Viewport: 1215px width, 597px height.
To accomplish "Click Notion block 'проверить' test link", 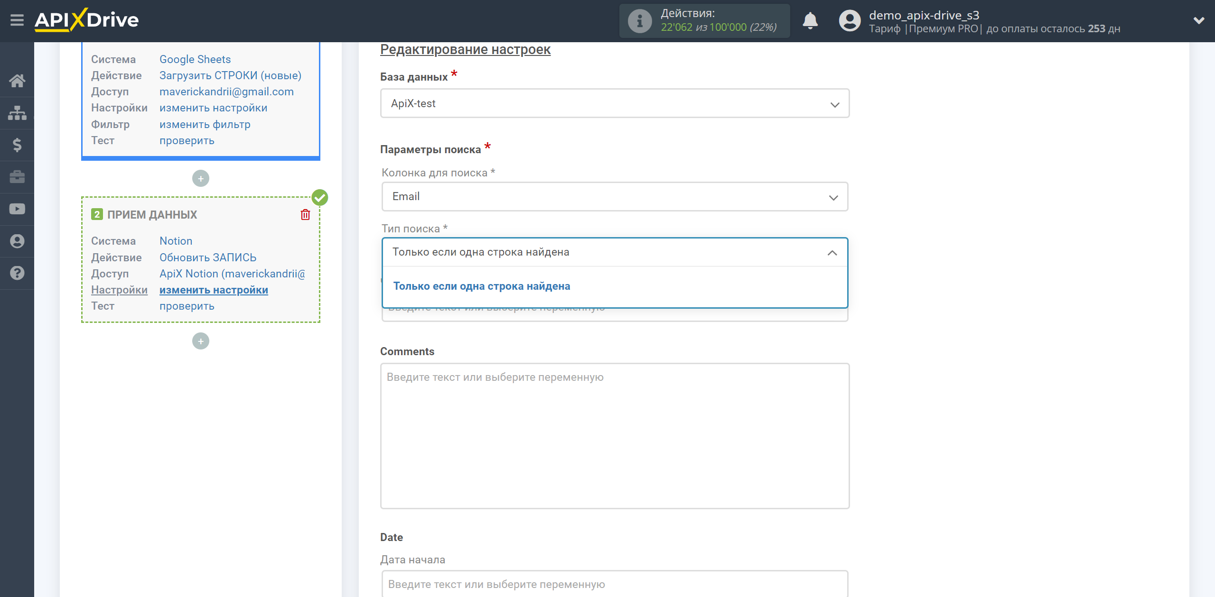I will click(187, 306).
